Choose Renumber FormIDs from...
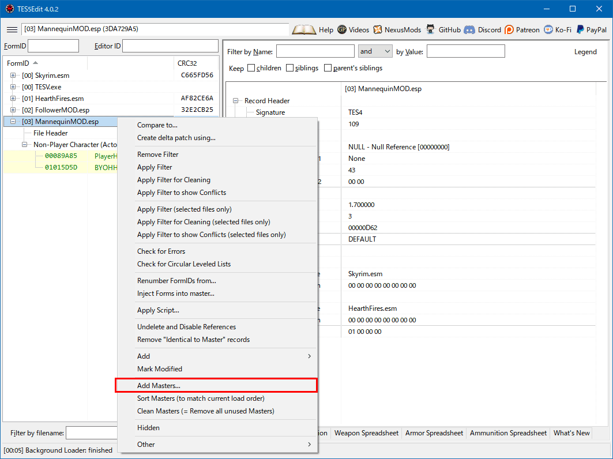 (x=218, y=281)
